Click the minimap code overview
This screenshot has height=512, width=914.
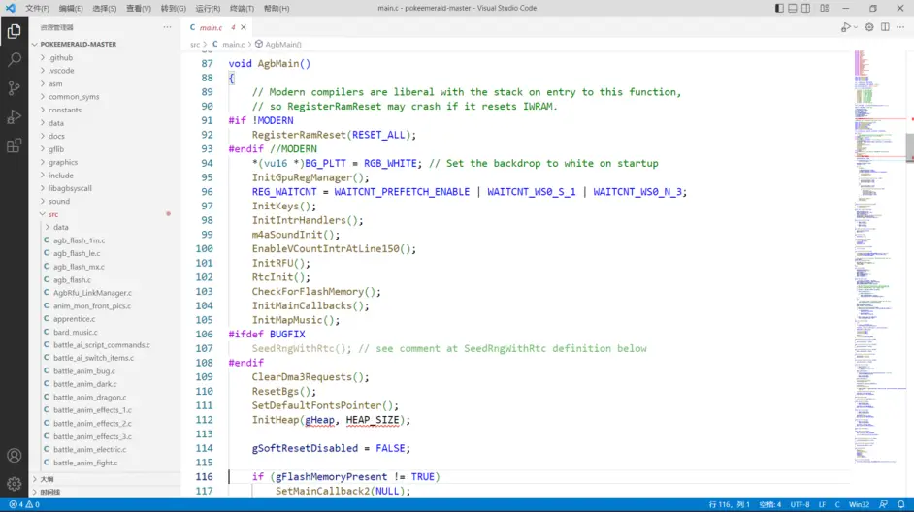879,256
